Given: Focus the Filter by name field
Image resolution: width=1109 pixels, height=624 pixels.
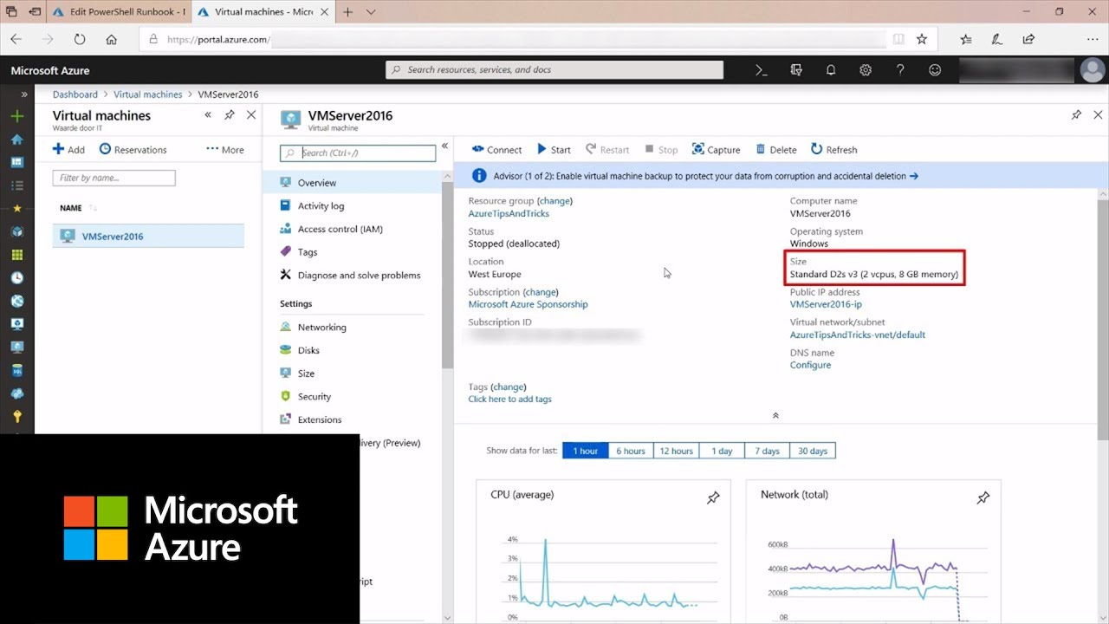Looking at the screenshot, I should [113, 178].
